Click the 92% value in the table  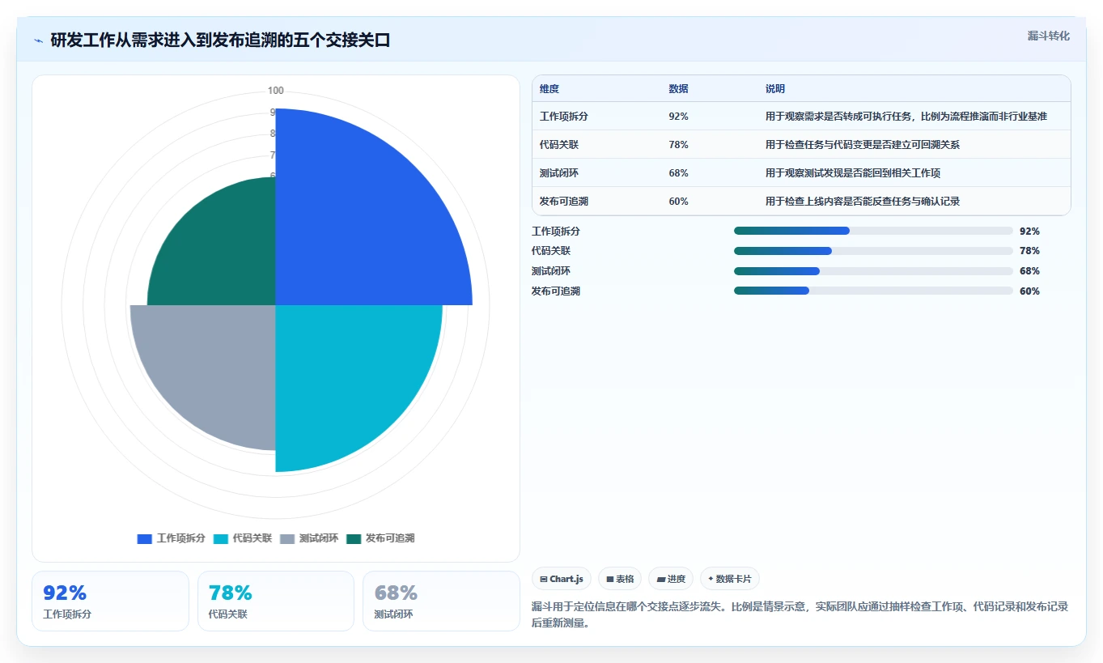678,117
